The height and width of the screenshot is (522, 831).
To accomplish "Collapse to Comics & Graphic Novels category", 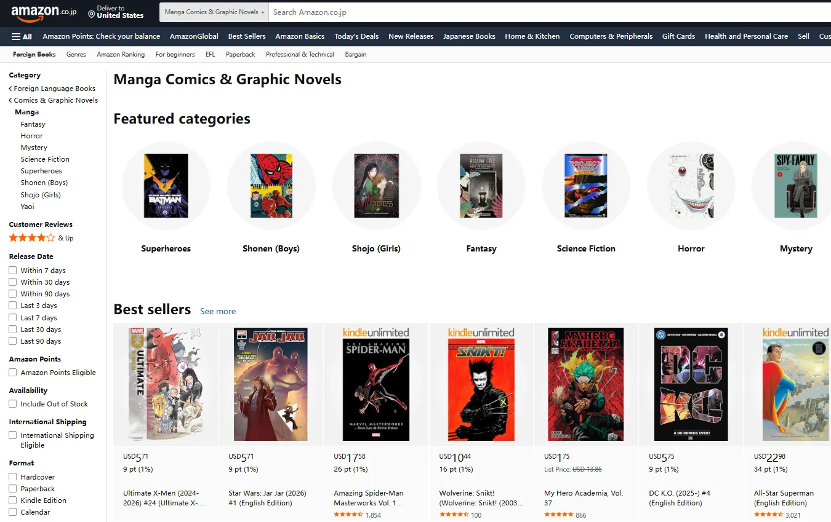I will [x=55, y=100].
